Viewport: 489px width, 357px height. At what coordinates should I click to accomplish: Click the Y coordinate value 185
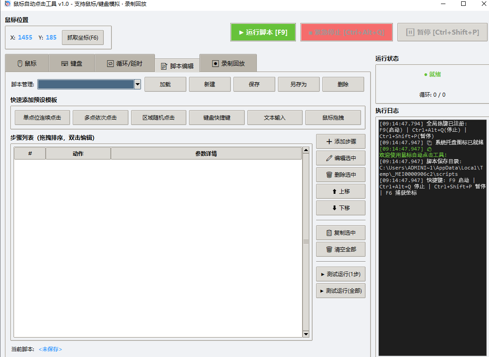[x=51, y=37]
